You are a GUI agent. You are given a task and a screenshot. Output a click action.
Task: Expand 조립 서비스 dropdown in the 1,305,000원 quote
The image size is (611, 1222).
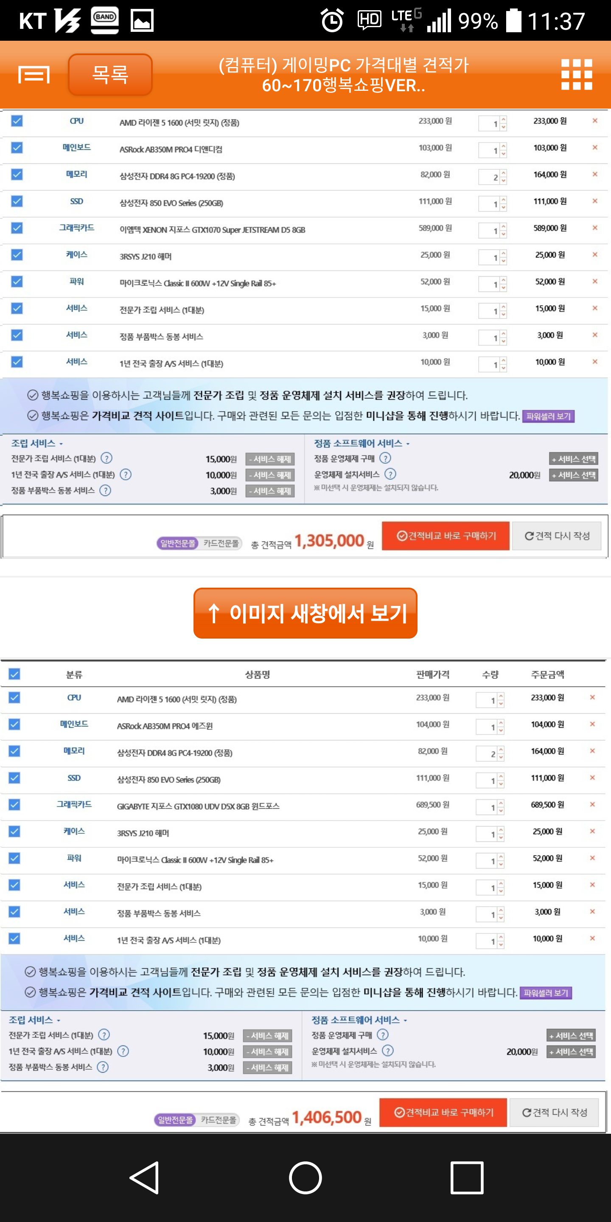tap(37, 443)
